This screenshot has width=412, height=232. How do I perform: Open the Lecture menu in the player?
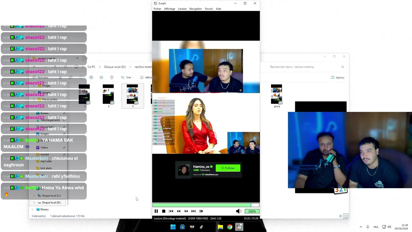182,9
